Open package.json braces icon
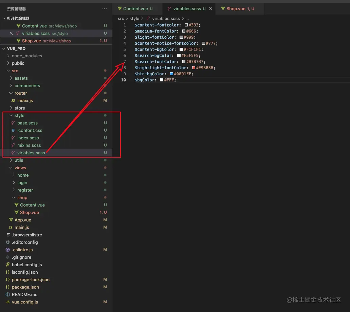The image size is (350, 312). coord(7,287)
